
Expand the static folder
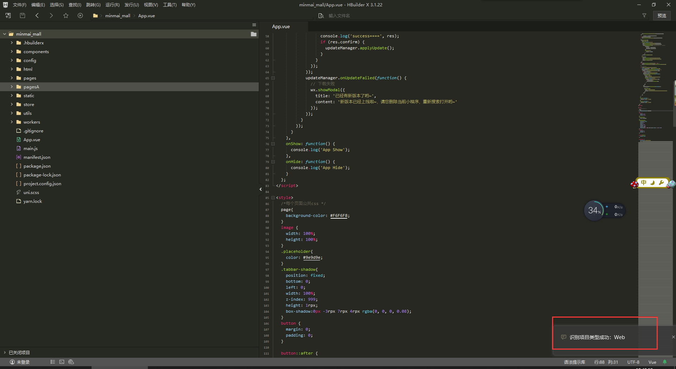click(12, 95)
